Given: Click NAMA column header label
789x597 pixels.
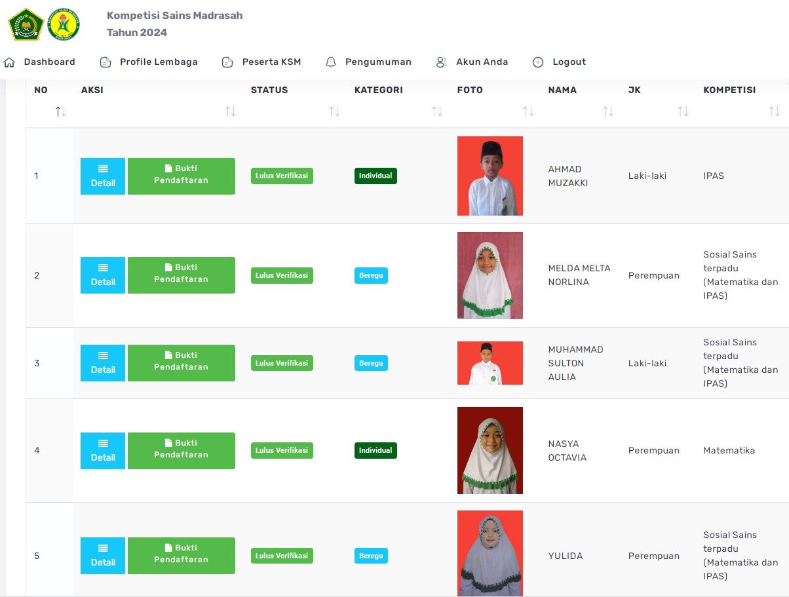Looking at the screenshot, I should pyautogui.click(x=562, y=90).
